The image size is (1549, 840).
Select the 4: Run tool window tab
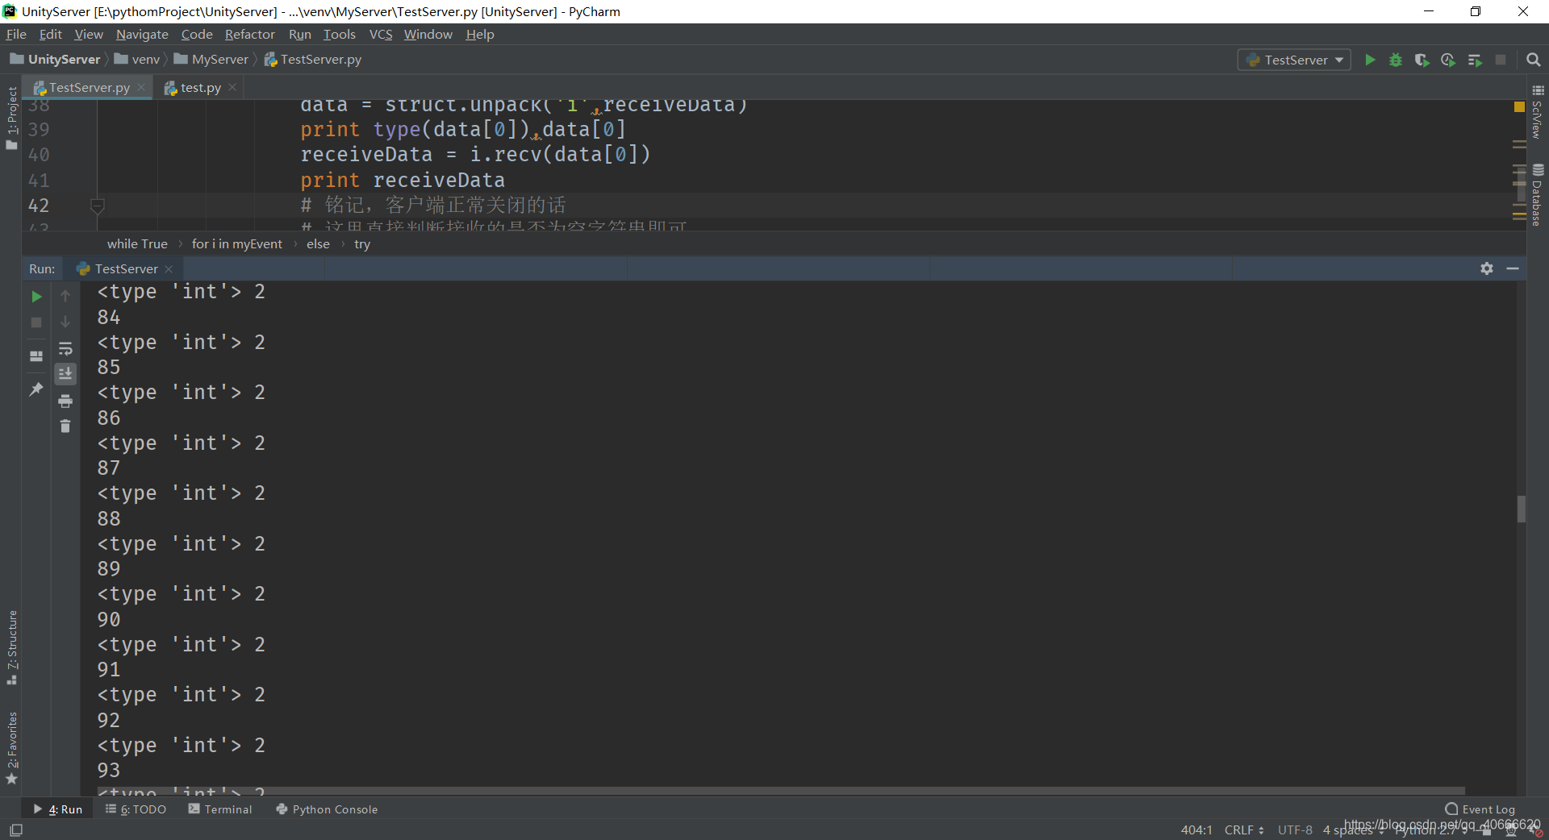coord(58,809)
